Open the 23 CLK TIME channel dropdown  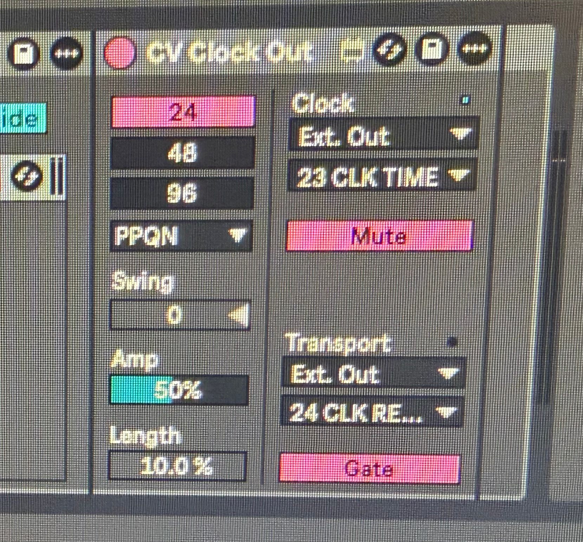tap(381, 176)
